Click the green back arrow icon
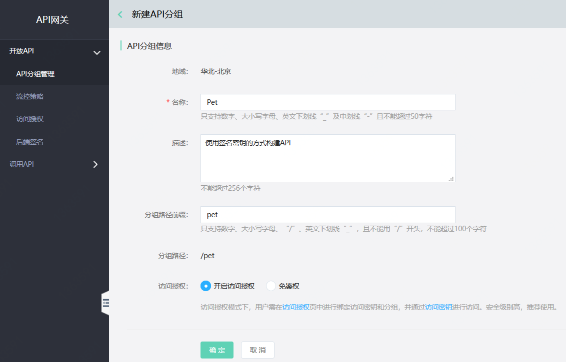 (x=120, y=14)
